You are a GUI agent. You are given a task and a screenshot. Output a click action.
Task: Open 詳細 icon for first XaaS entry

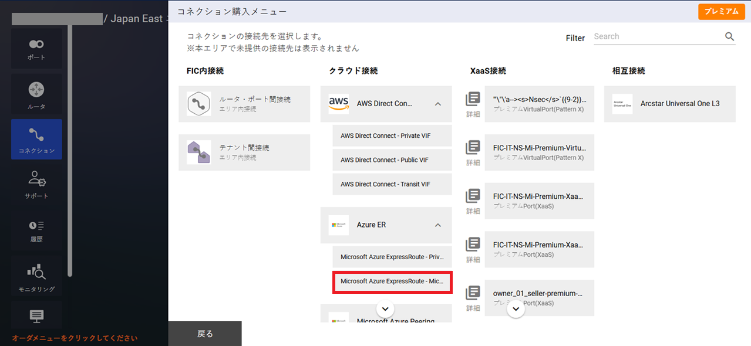point(473,104)
